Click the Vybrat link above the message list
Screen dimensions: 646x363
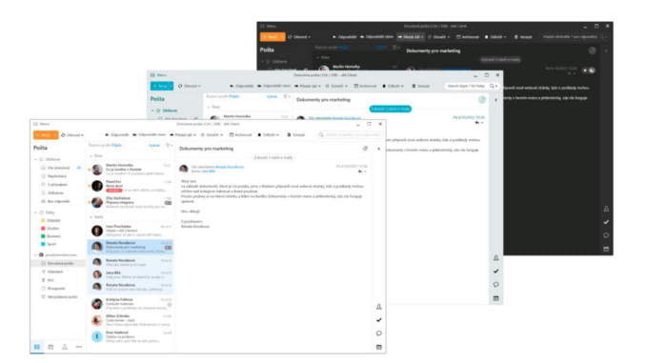154,145
